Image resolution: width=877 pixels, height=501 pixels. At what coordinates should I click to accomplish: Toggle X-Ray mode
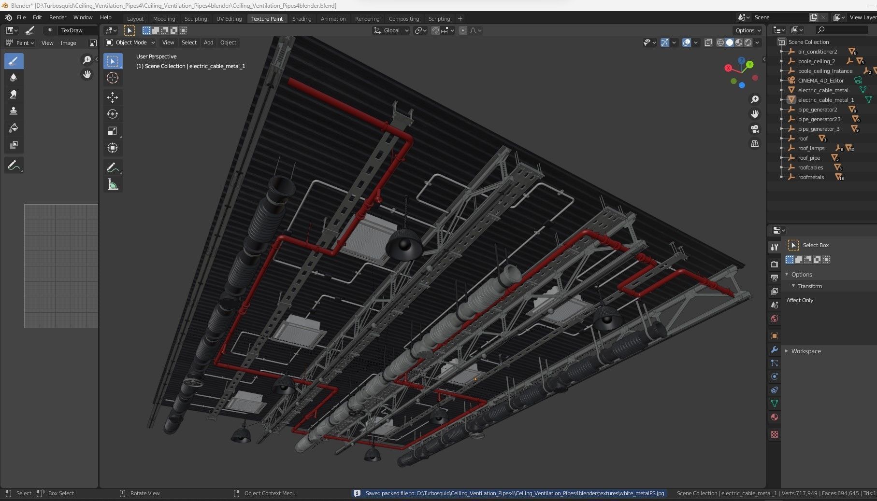tap(708, 42)
